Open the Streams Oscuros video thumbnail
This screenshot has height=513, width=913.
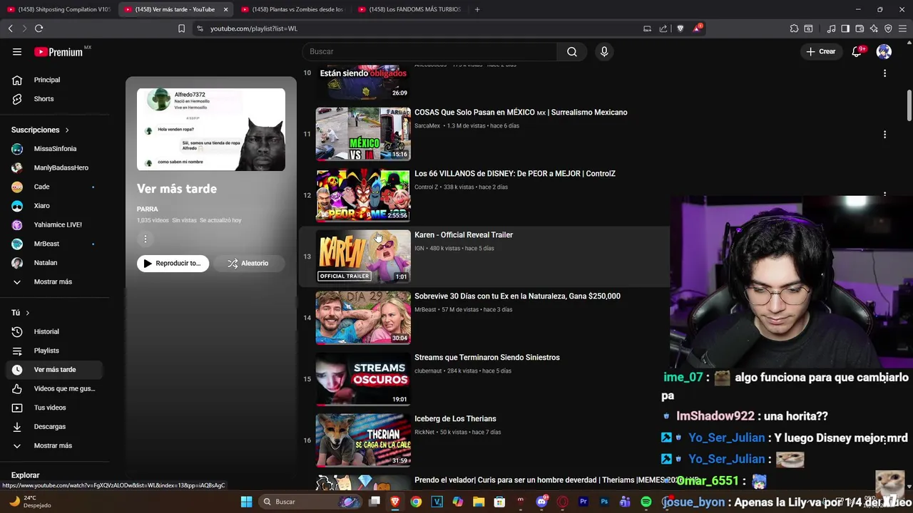pyautogui.click(x=363, y=379)
